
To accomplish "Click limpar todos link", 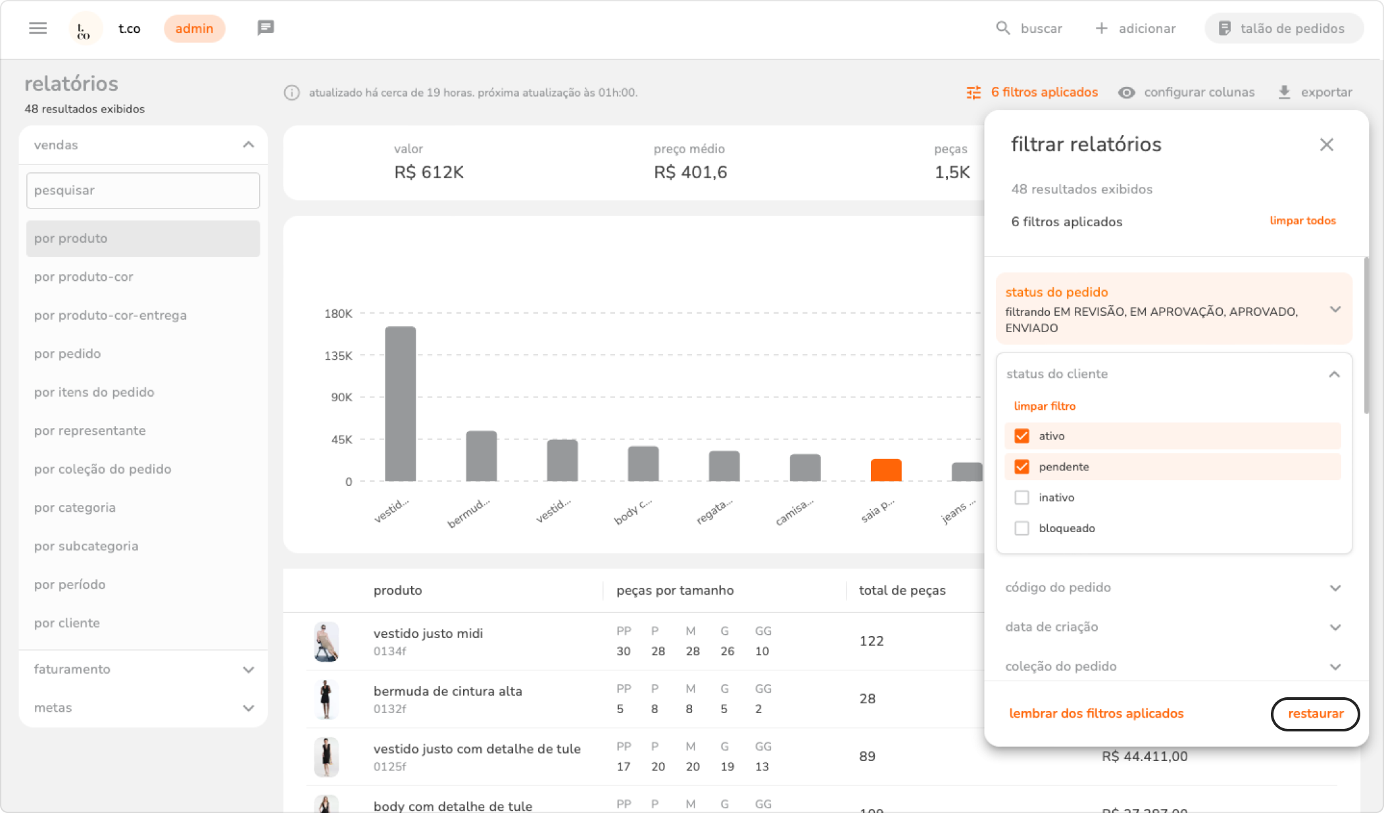I will pyautogui.click(x=1302, y=221).
